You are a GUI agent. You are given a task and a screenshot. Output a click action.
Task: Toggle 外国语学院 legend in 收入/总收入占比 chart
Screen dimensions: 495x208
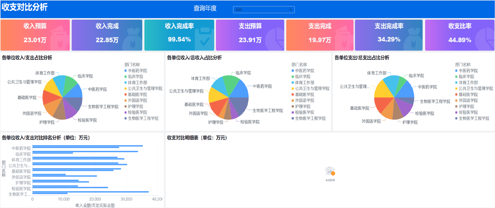click(303, 100)
